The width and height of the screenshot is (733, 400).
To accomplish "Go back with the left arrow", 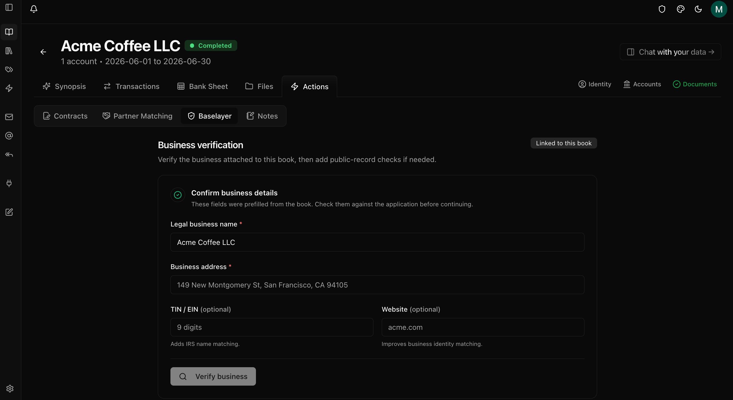I will (x=43, y=52).
